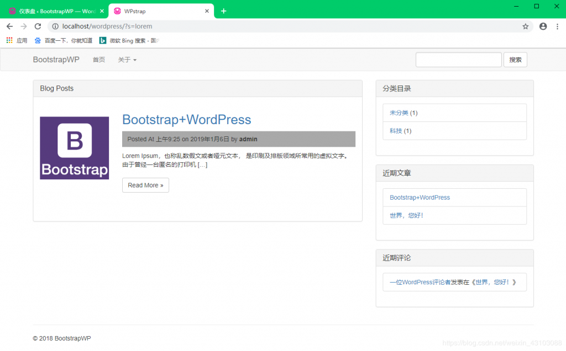Open the admin author link
This screenshot has height=351, width=566.
pos(248,139)
